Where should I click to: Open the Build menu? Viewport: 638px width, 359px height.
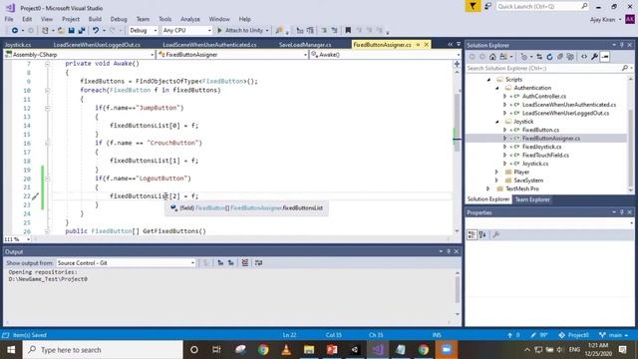(x=95, y=19)
